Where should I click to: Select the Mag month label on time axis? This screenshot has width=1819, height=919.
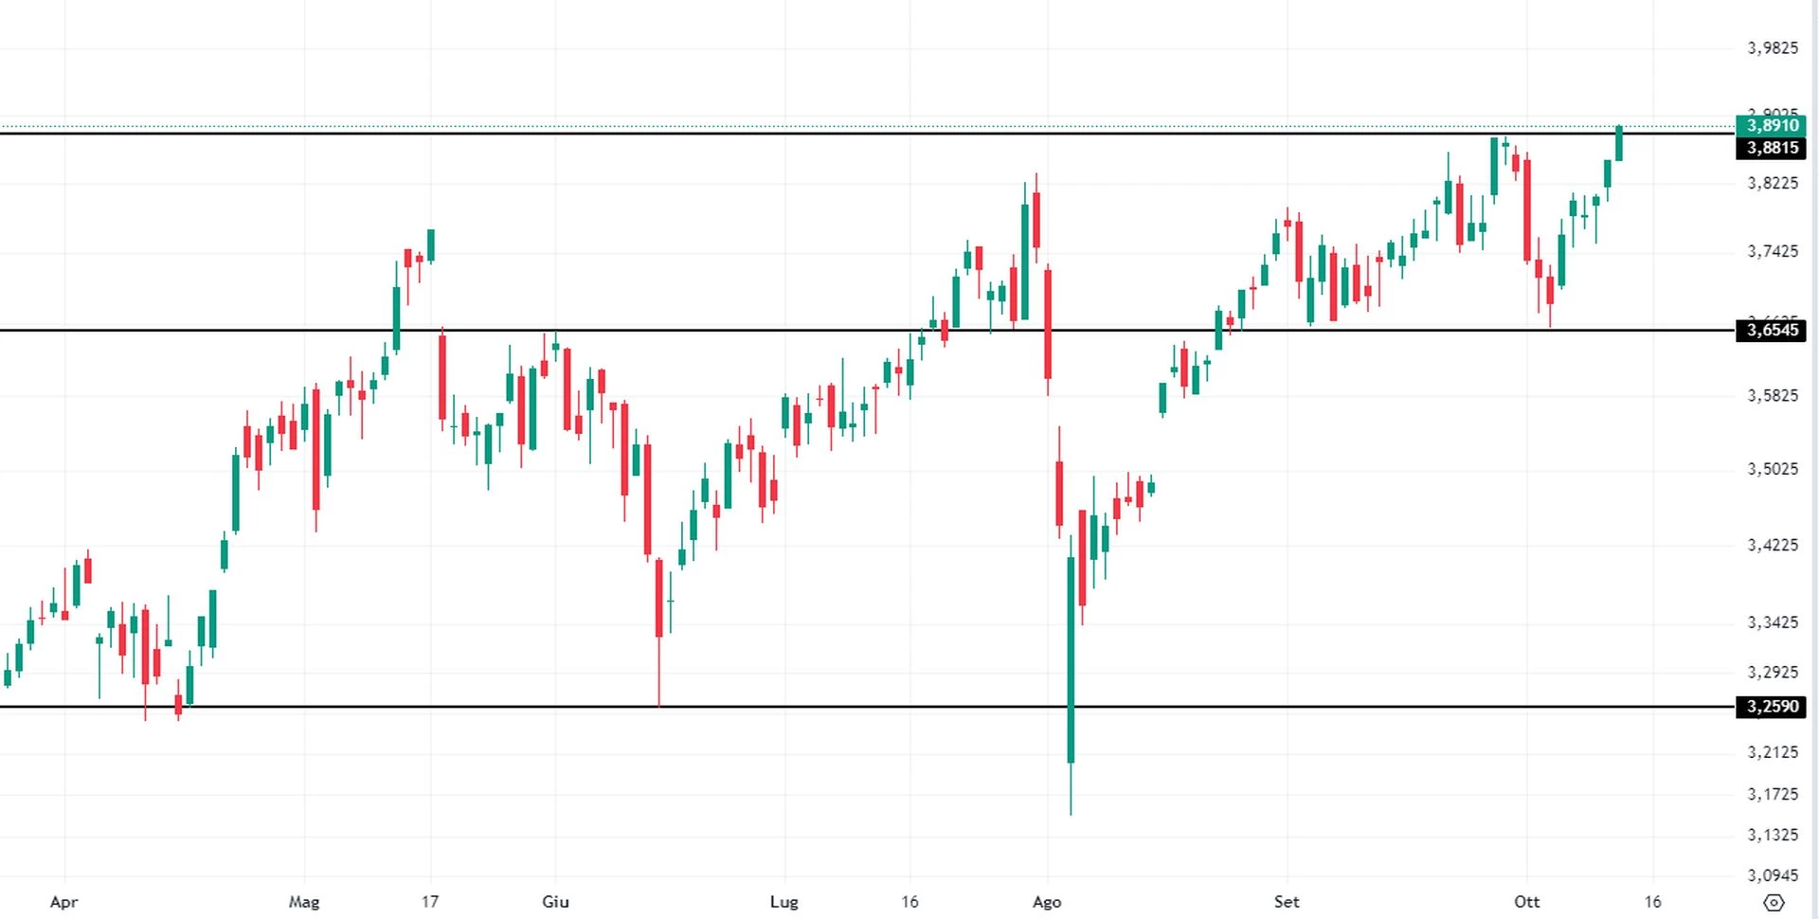[304, 902]
